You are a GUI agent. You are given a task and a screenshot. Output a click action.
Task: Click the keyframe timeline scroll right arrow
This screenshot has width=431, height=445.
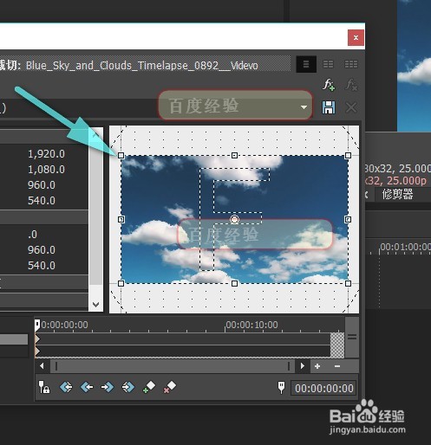tap(303, 366)
